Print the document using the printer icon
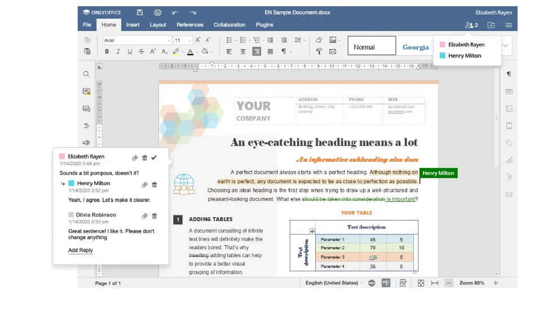The width and height of the screenshot is (547, 313). tap(158, 12)
